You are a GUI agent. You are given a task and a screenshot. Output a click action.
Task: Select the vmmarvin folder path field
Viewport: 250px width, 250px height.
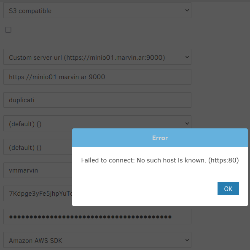point(38,170)
